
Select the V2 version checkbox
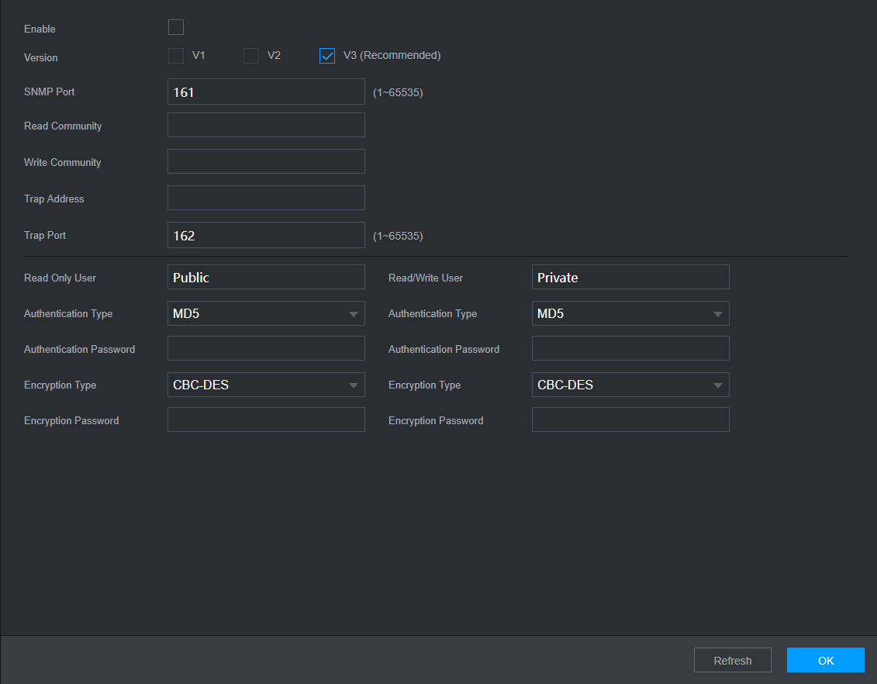pos(251,56)
